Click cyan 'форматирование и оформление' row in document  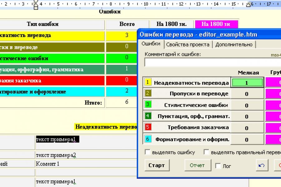(52, 92)
